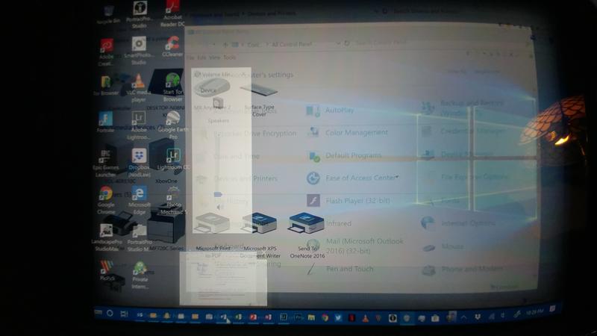597x336 pixels.
Task: Open the Fortnite desktop shortcut
Action: pos(105,122)
